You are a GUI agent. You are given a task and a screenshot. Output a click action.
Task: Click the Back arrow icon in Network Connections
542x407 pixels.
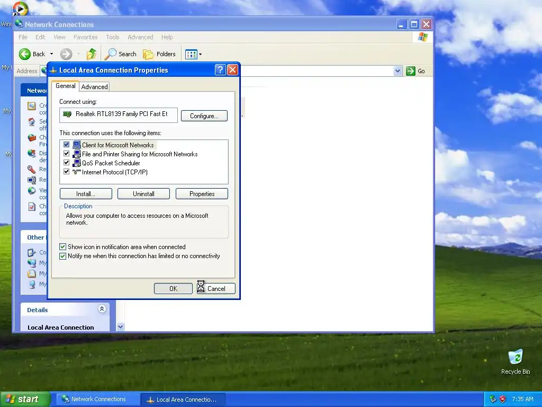pos(25,54)
